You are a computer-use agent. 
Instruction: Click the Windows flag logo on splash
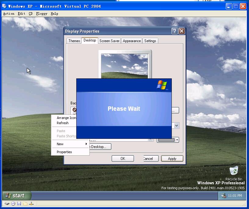click(162, 85)
